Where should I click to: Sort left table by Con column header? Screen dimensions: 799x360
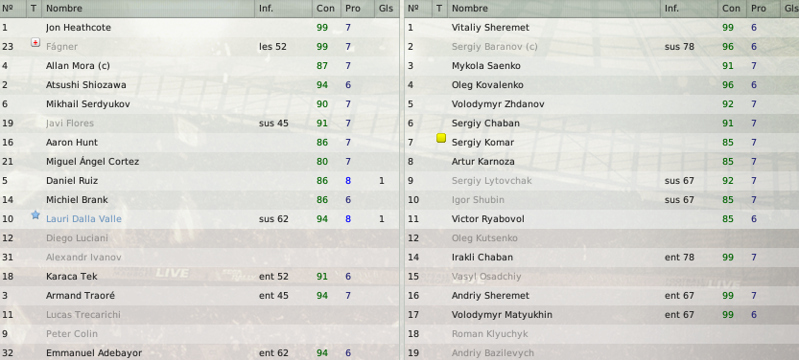tap(327, 8)
